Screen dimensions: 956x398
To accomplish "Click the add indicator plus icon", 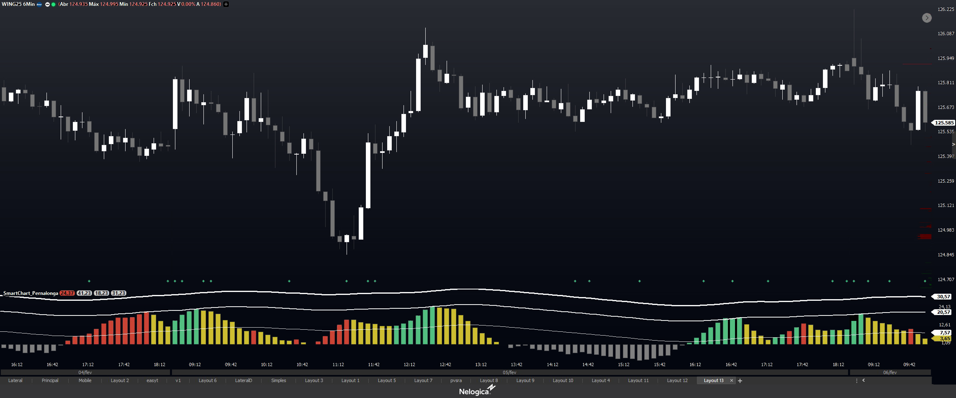I will (x=226, y=4).
